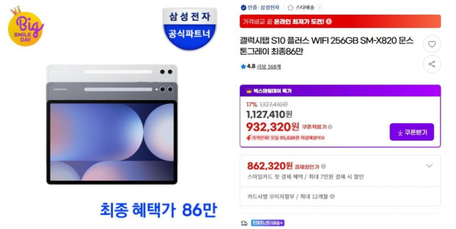The image size is (456, 229).
Task: Click info icon beside 결제할인가
Action: (323, 166)
